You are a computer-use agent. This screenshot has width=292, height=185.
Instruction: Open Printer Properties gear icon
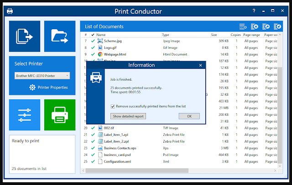point(32,87)
